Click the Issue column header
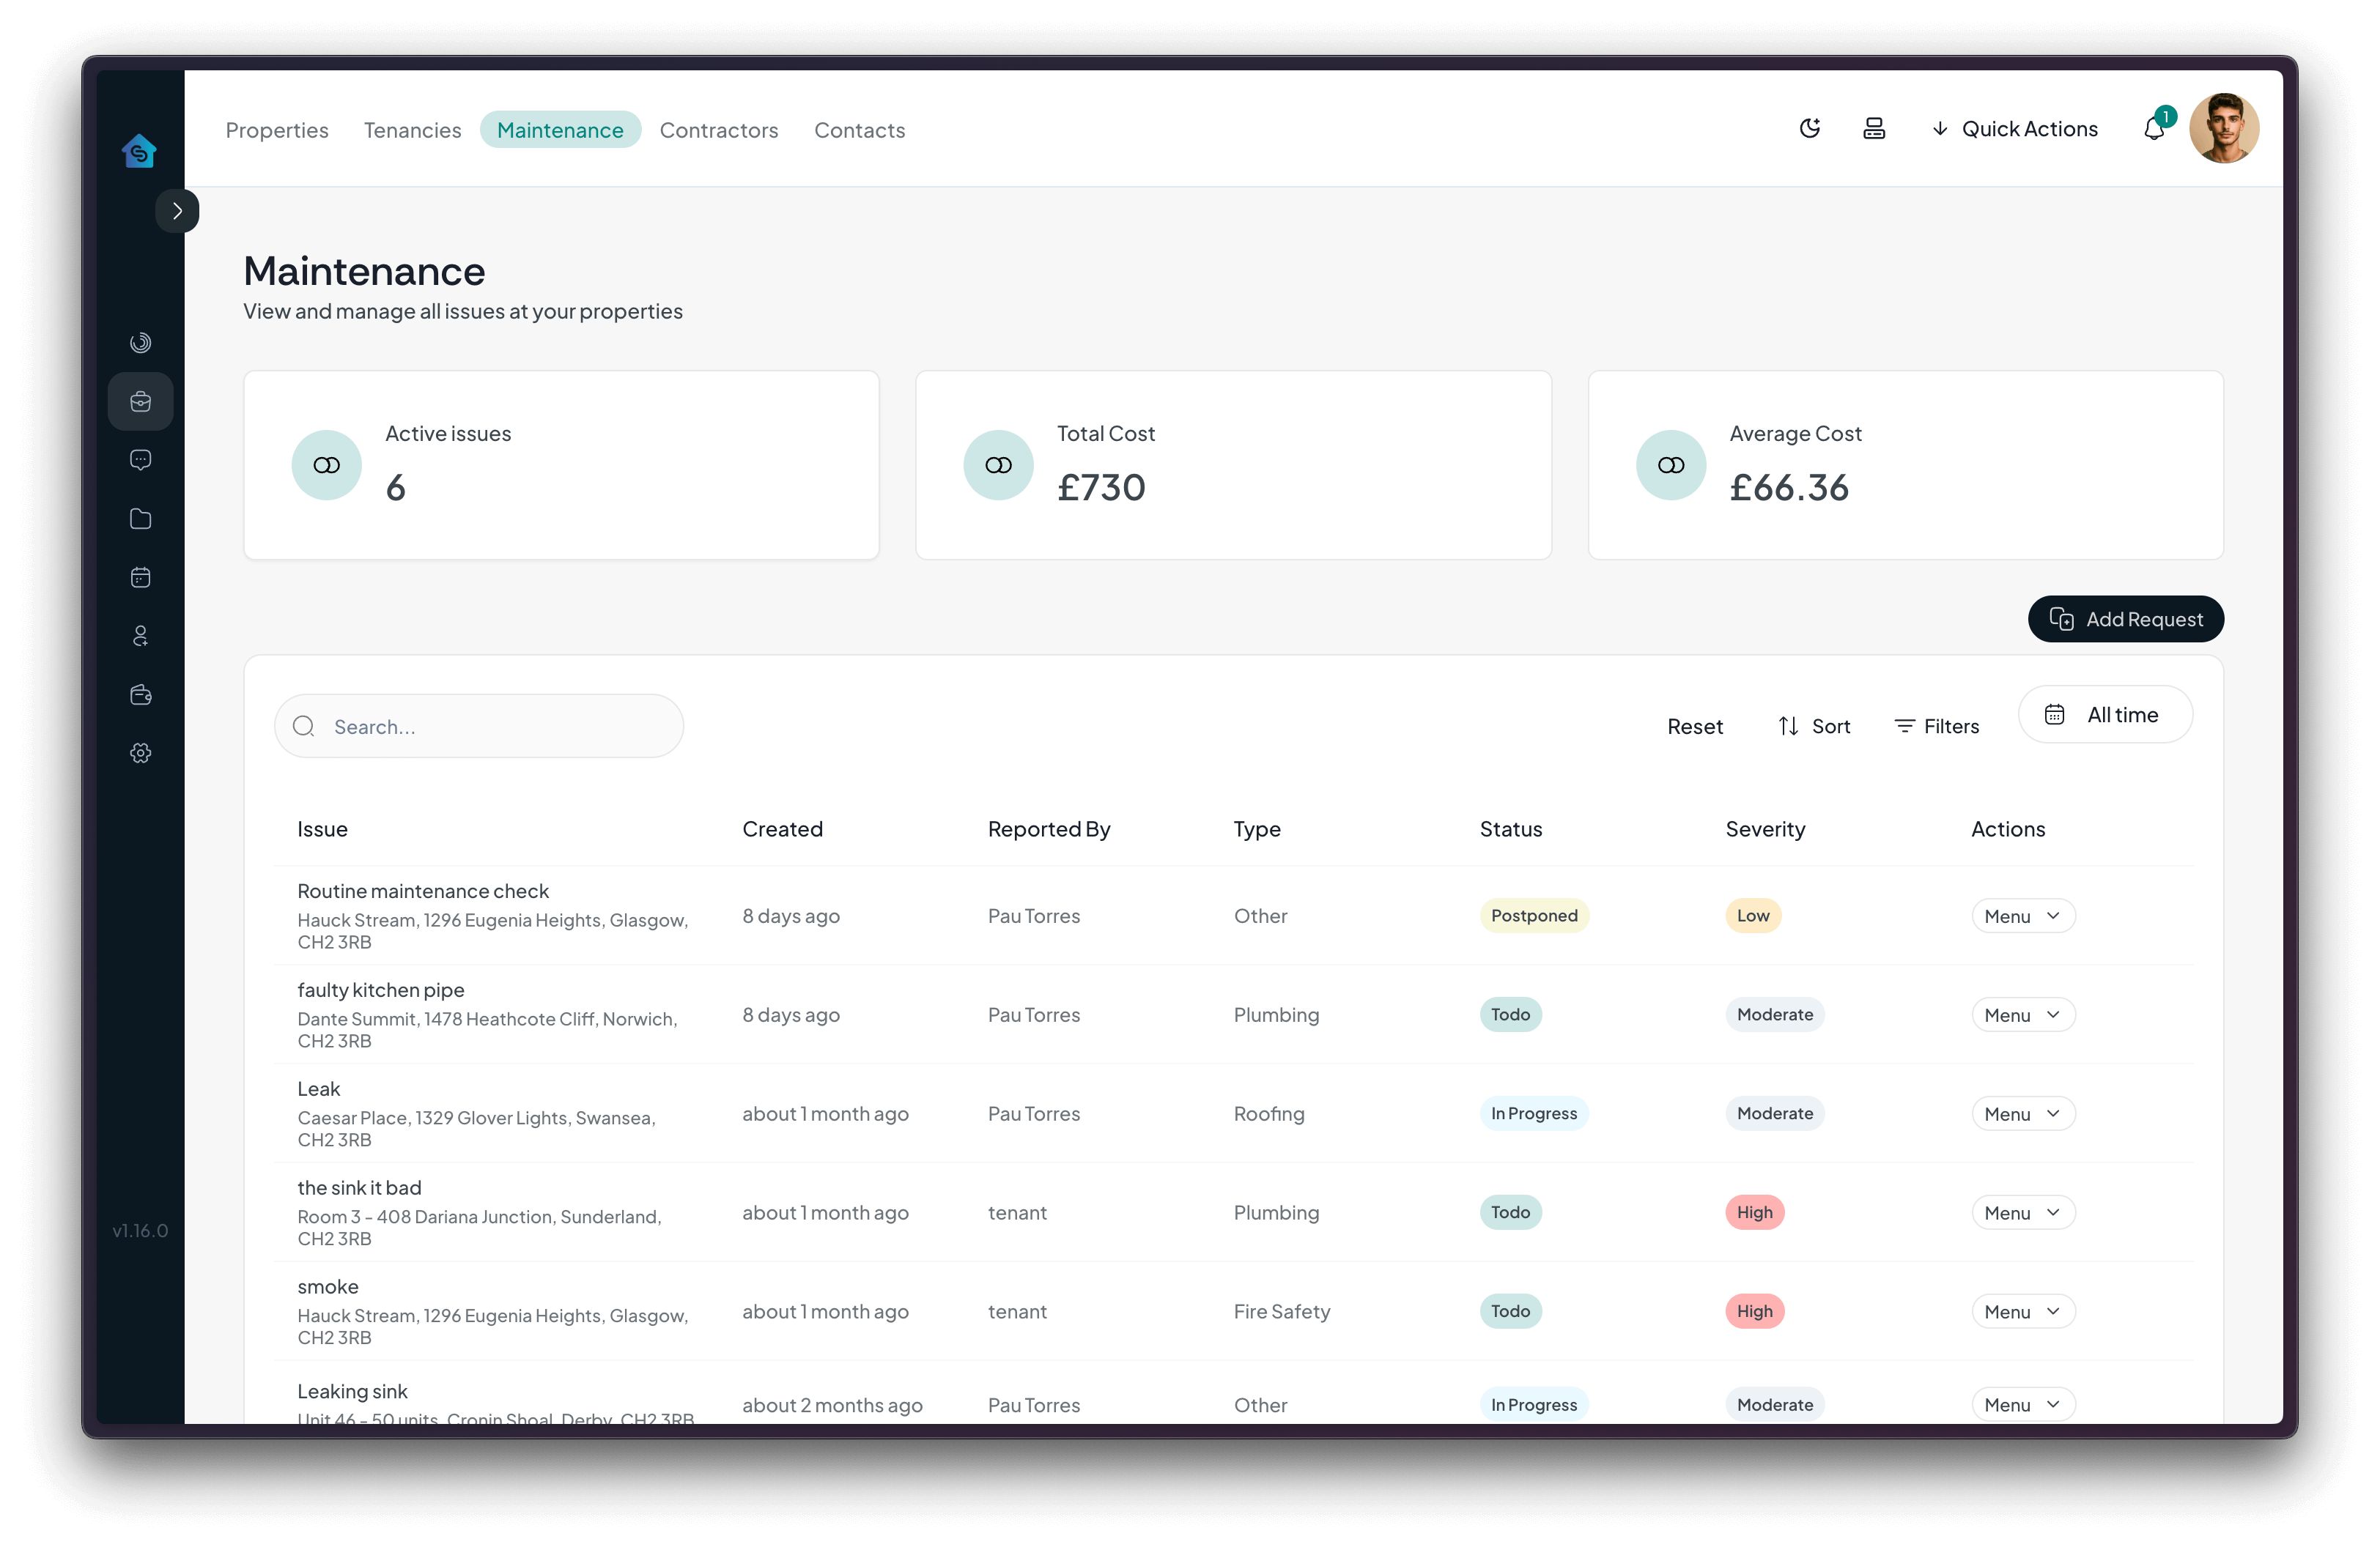The image size is (2380, 1547). [322, 829]
